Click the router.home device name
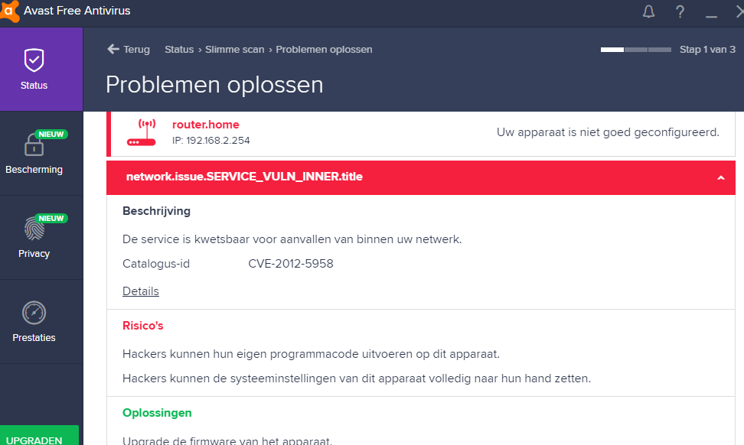Image resolution: width=744 pixels, height=445 pixels. [205, 125]
